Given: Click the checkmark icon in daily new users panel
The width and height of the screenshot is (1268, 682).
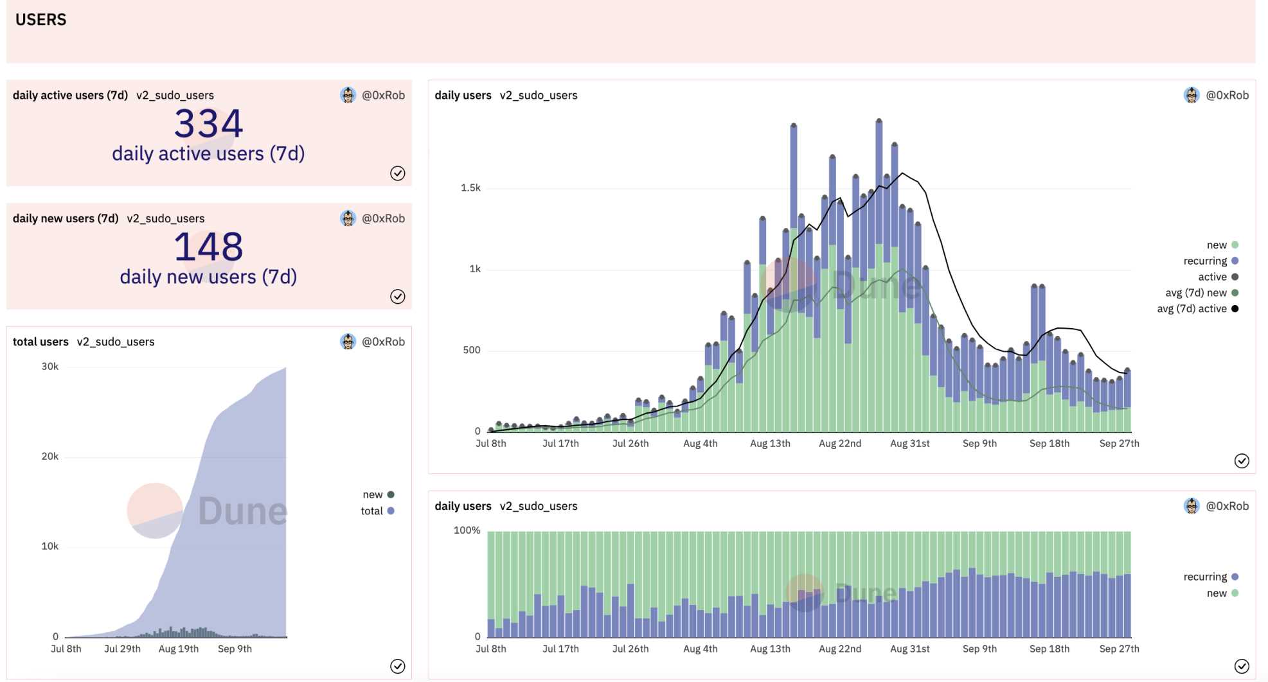Looking at the screenshot, I should (x=397, y=297).
